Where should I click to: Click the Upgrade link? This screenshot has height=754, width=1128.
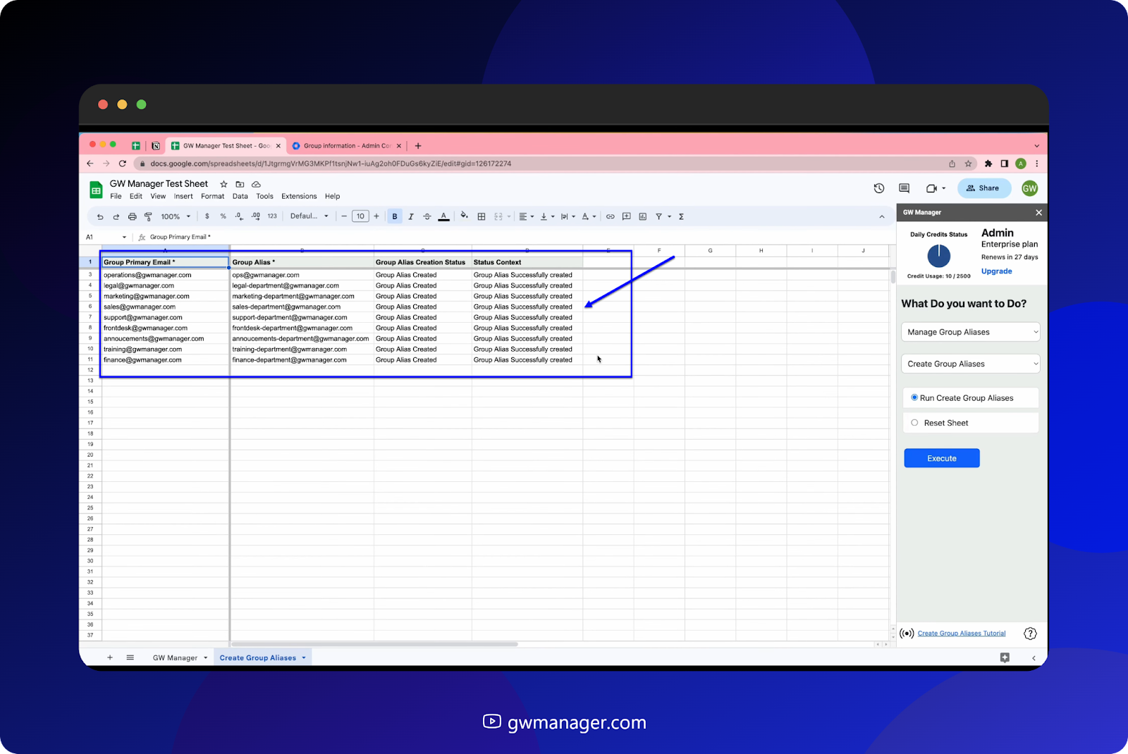click(x=996, y=271)
